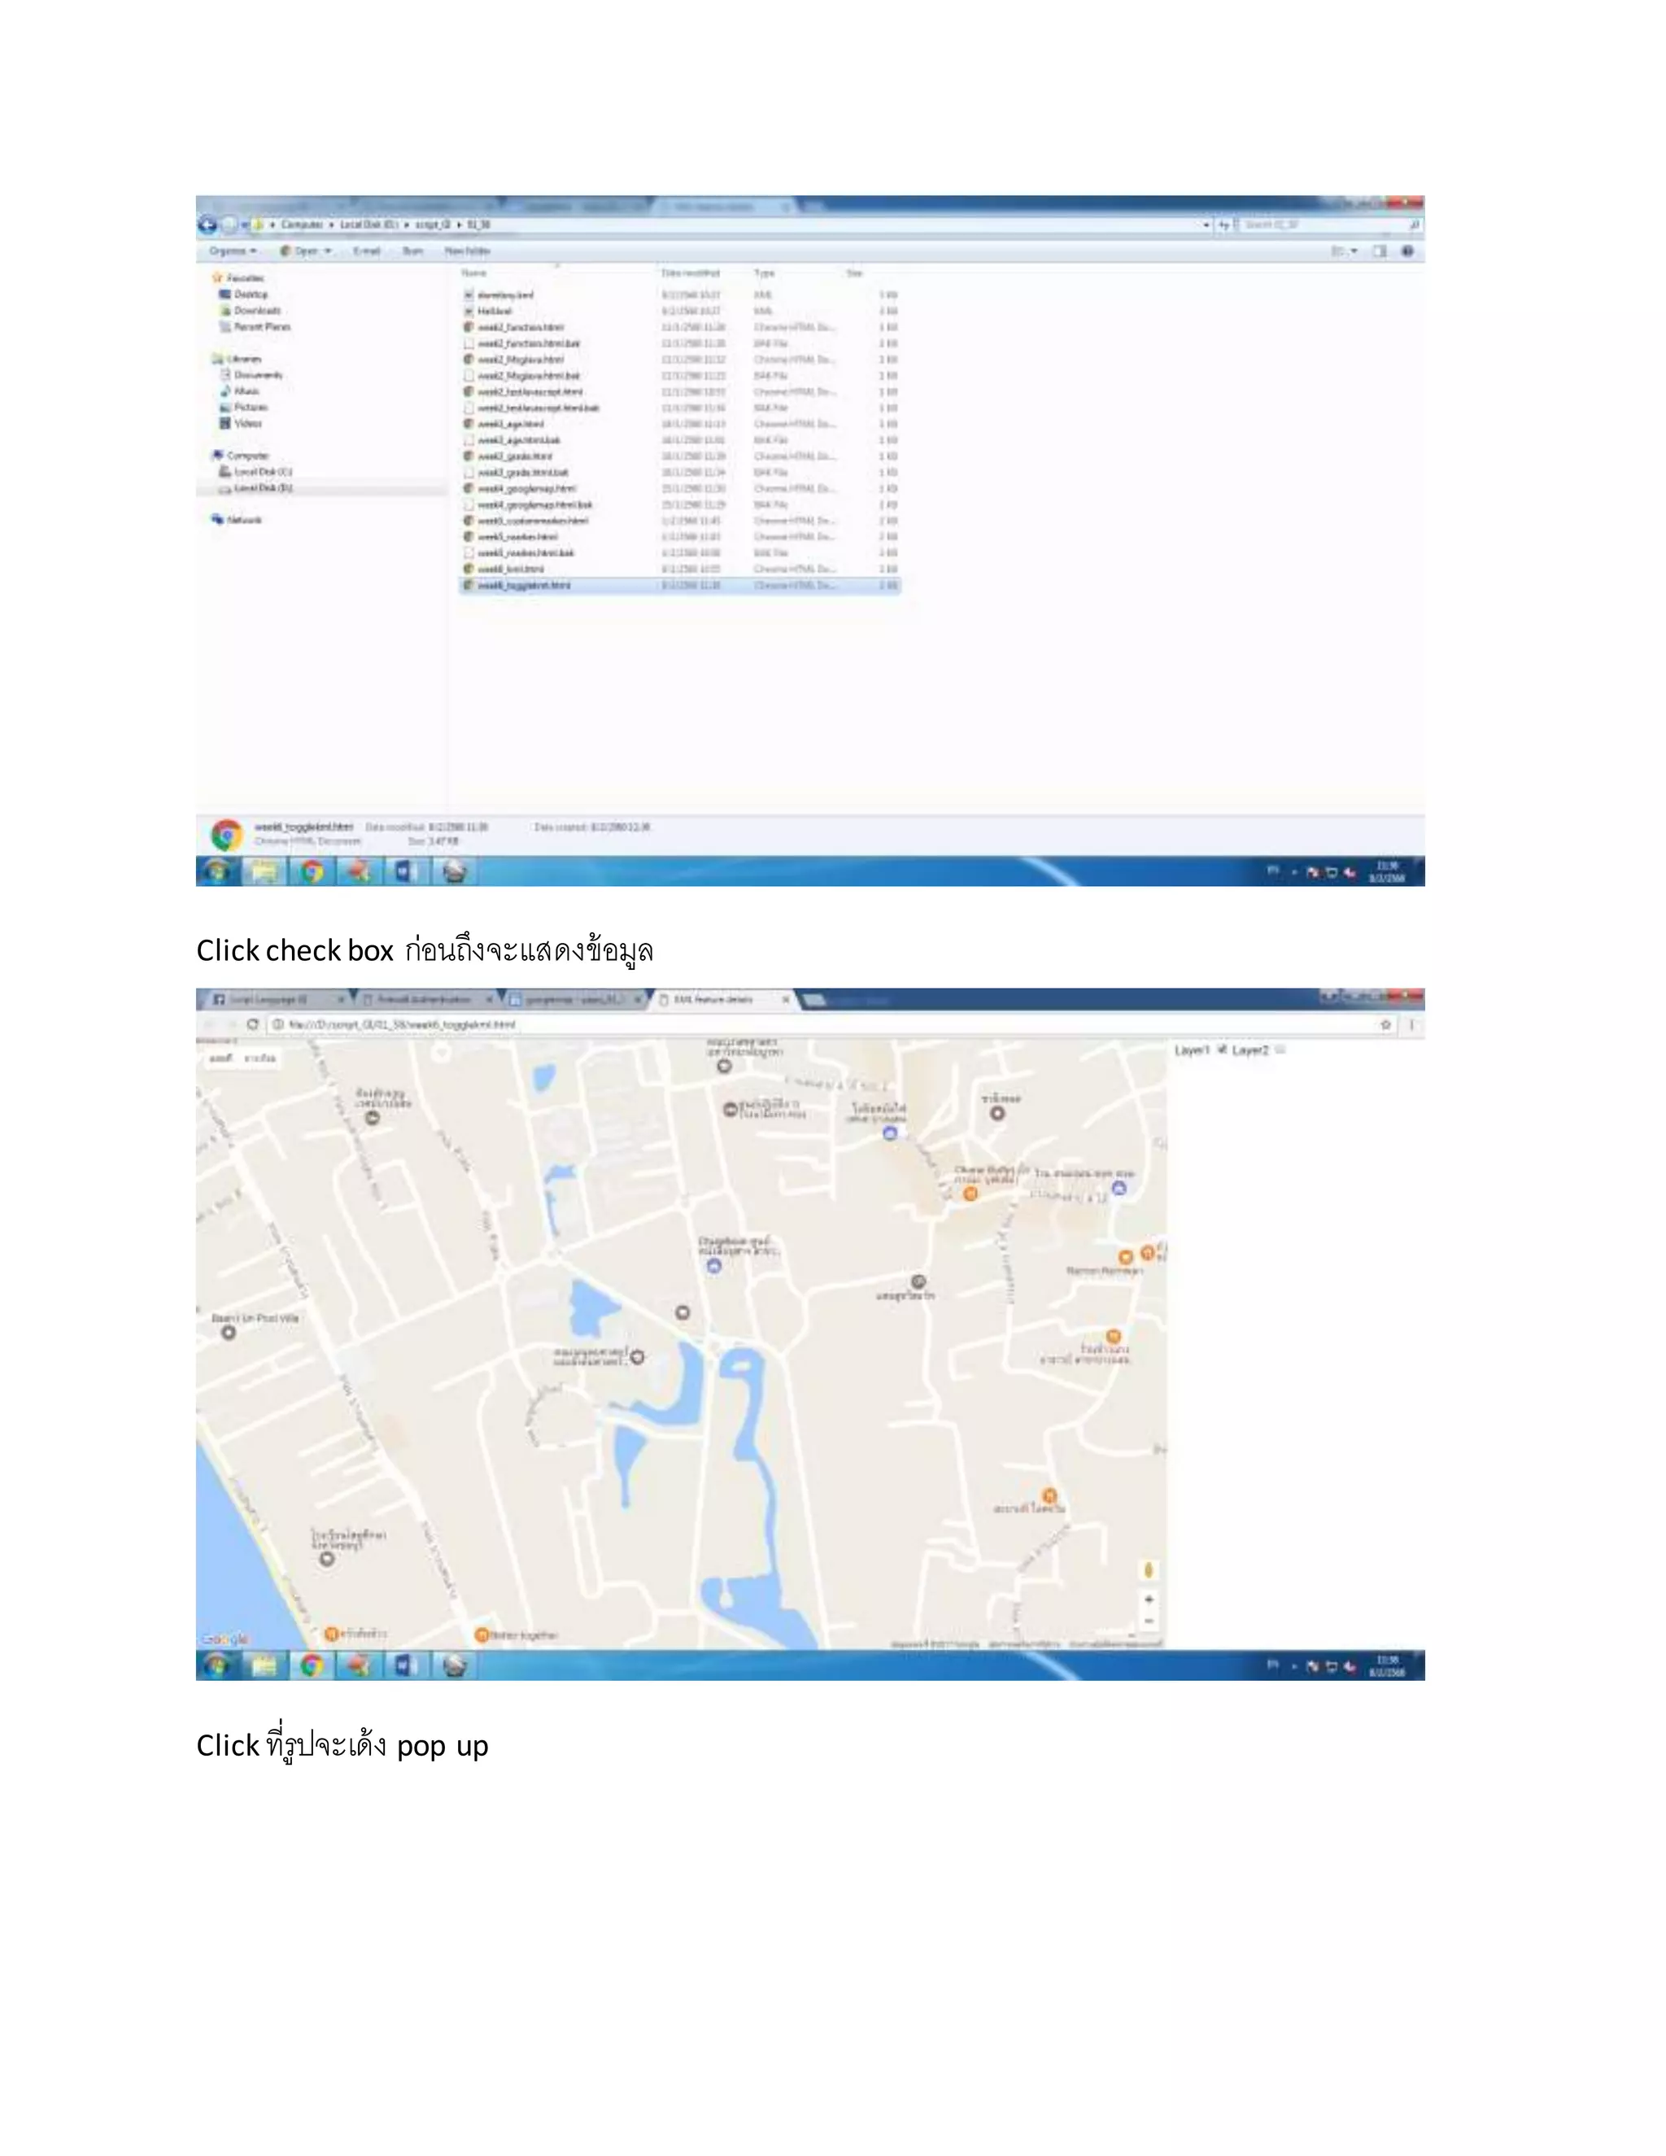Zoom in the map with plus button
The image size is (1666, 2156).
pyautogui.click(x=1149, y=1600)
